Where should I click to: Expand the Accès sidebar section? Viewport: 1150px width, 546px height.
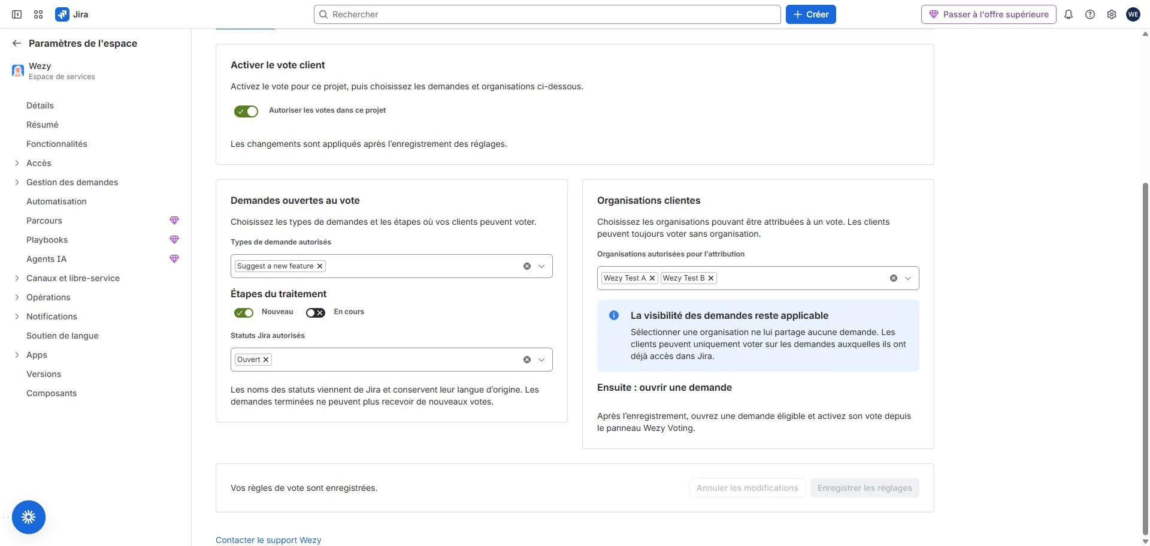click(17, 163)
